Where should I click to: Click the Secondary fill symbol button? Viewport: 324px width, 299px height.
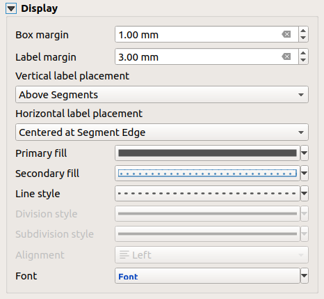207,173
